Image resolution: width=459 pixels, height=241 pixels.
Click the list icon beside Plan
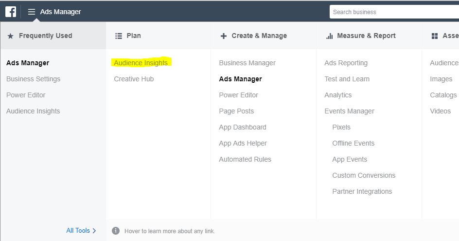119,36
